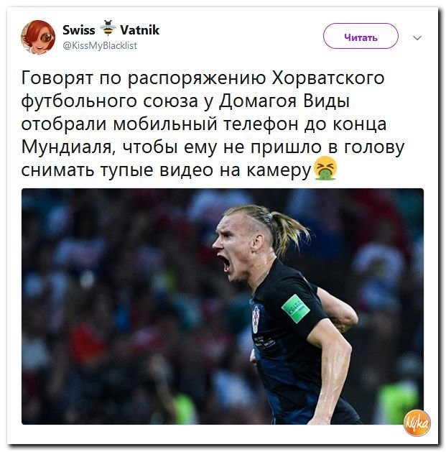Open the Swiss Vatnik profile avatar

[x=38, y=37]
